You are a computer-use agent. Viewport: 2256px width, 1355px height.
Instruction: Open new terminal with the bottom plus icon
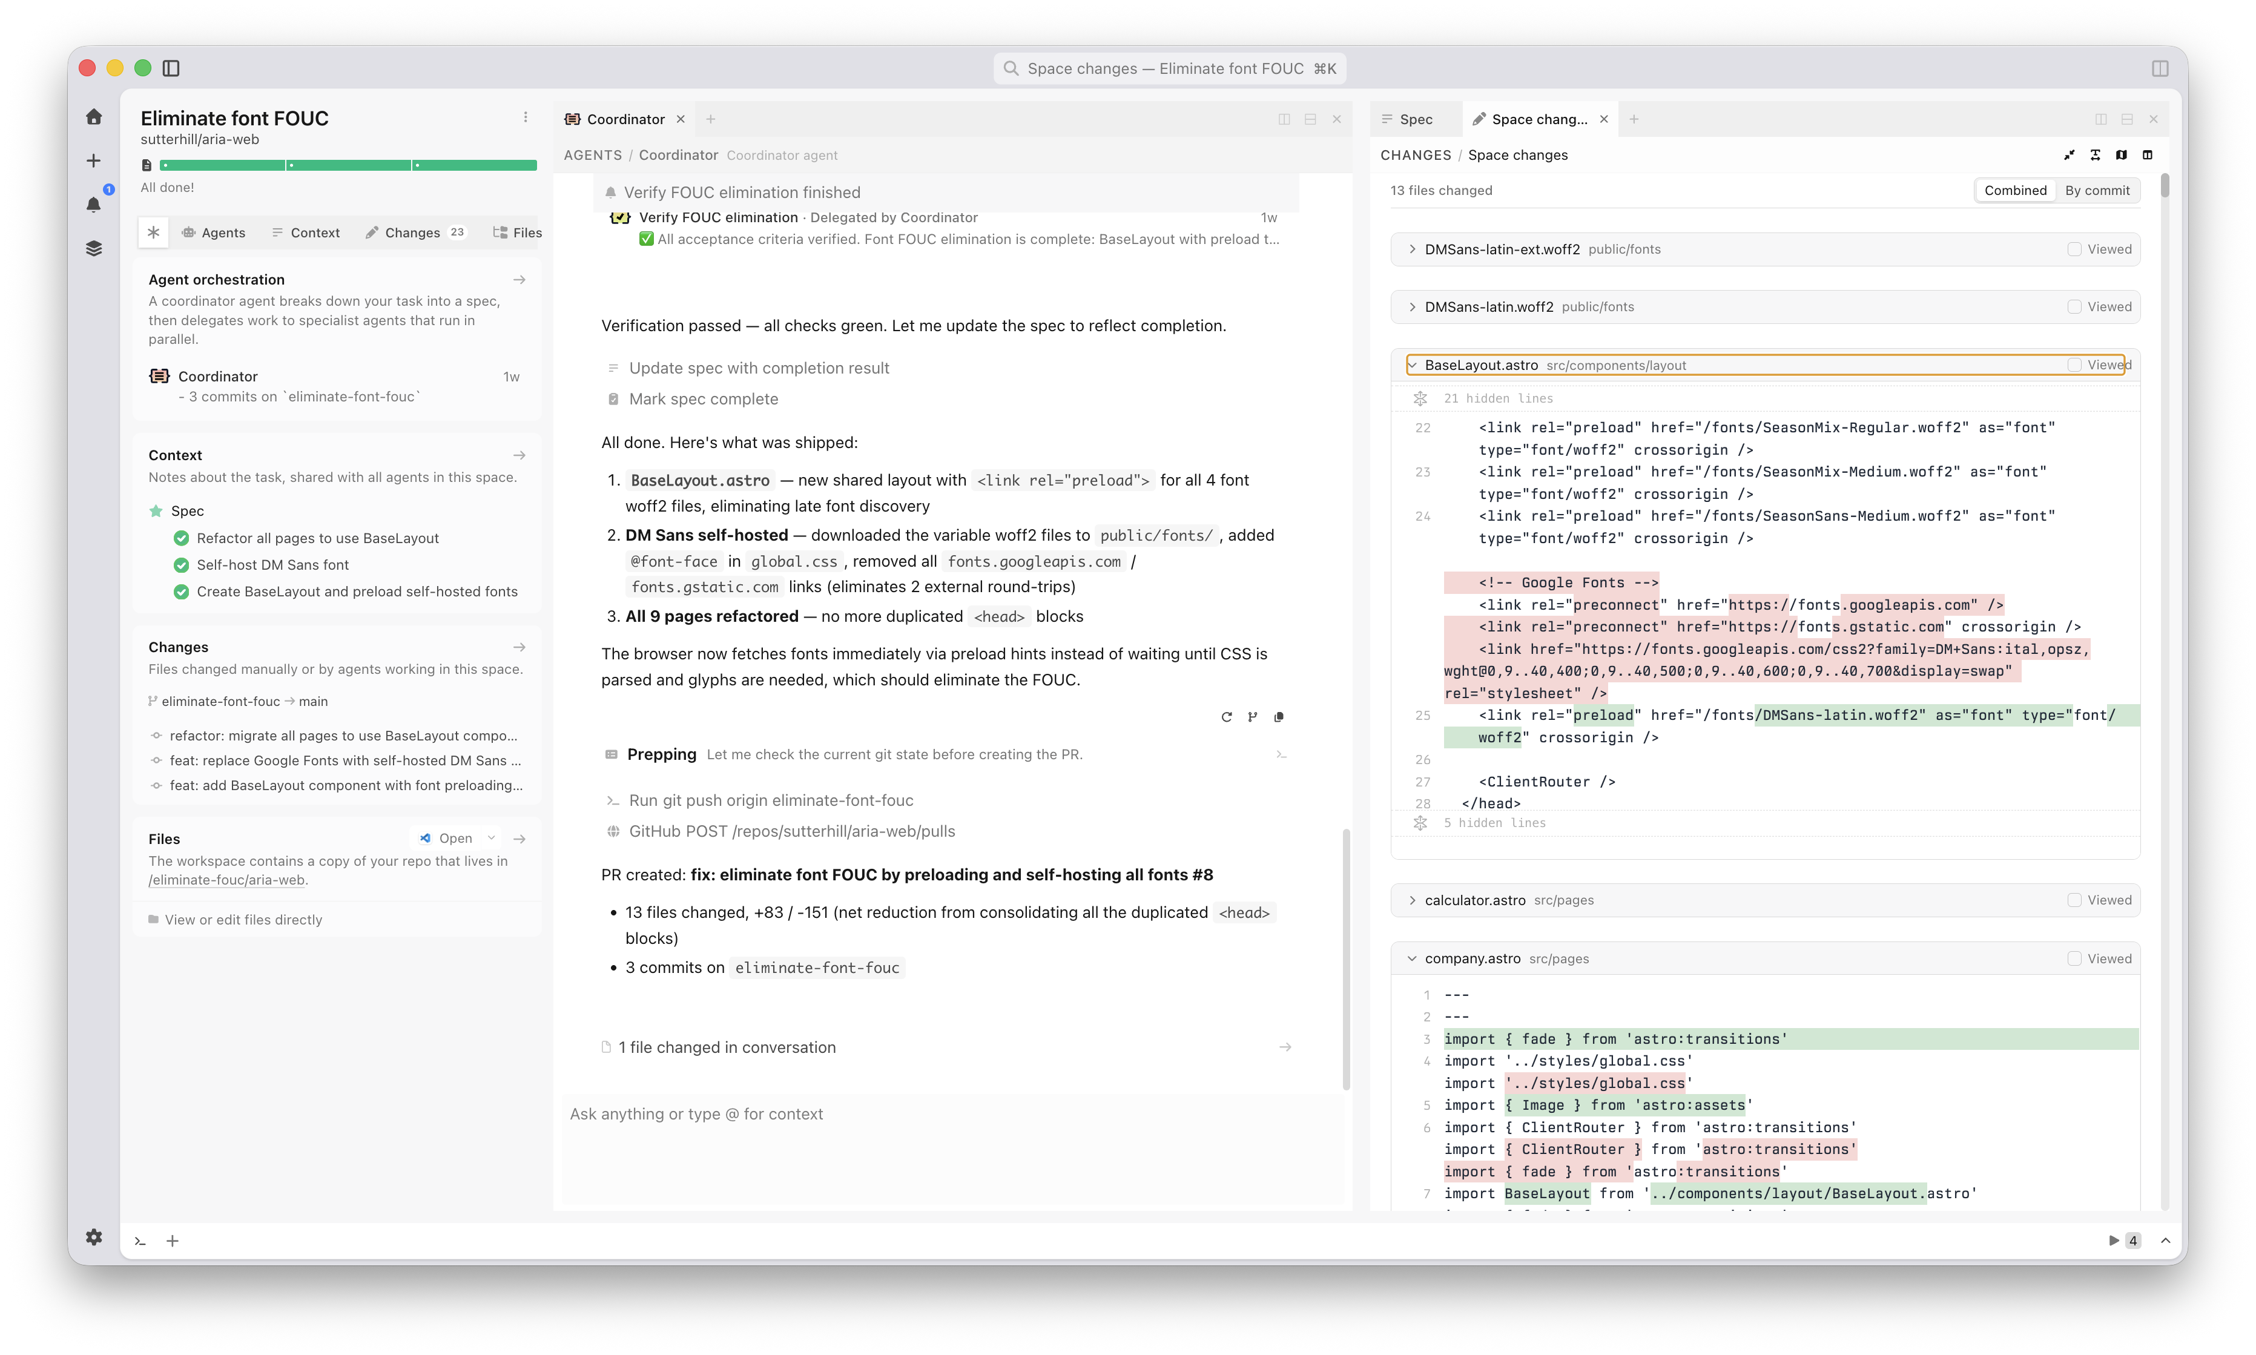[x=173, y=1240]
